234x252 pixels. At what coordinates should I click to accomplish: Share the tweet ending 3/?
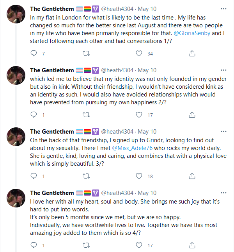point(192,176)
